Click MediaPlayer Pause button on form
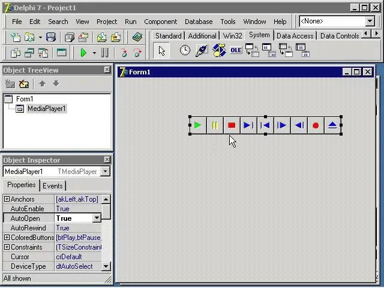384x288 pixels. [215, 125]
